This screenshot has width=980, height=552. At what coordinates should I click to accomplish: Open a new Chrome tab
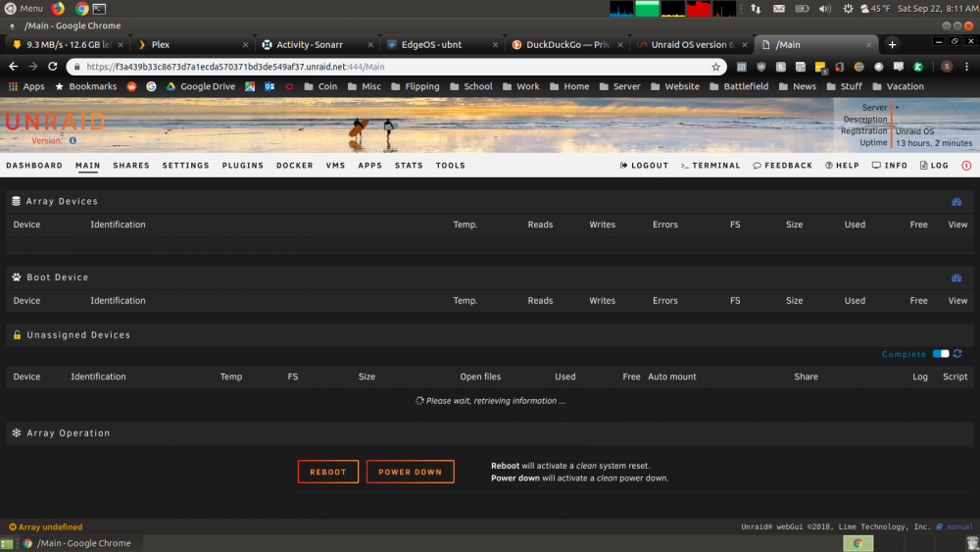892,44
